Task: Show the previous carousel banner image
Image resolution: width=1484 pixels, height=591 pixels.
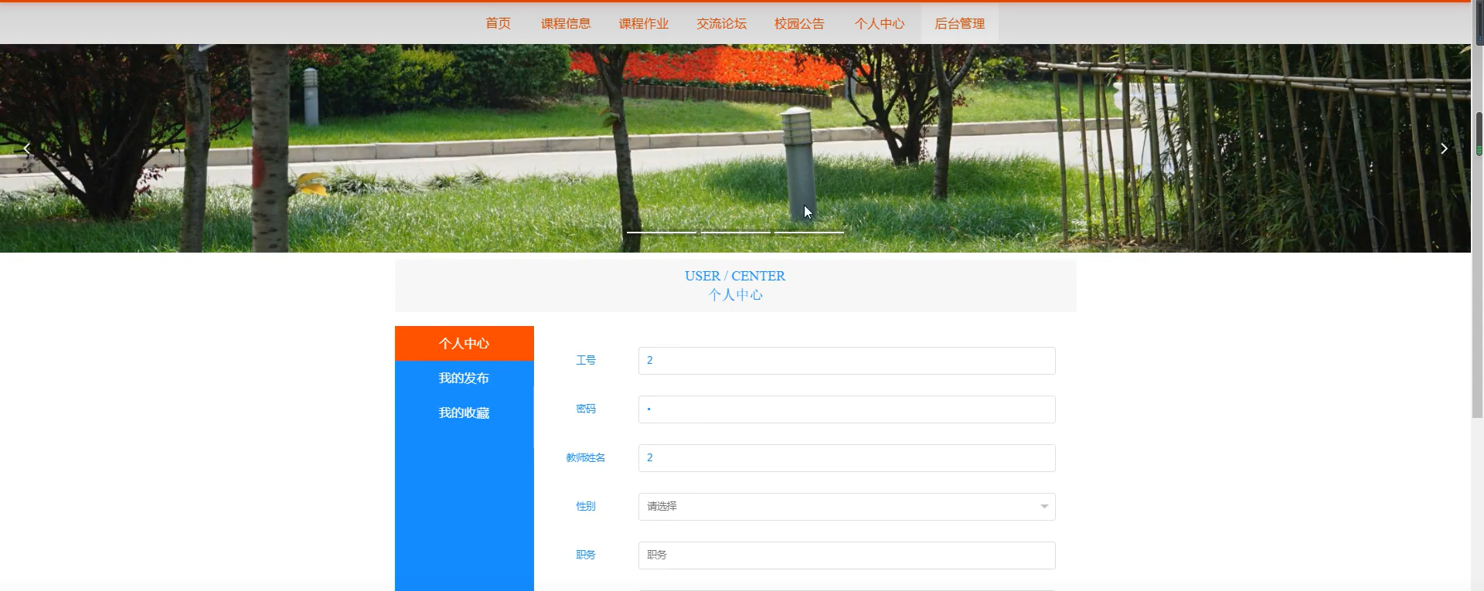Action: [26, 148]
